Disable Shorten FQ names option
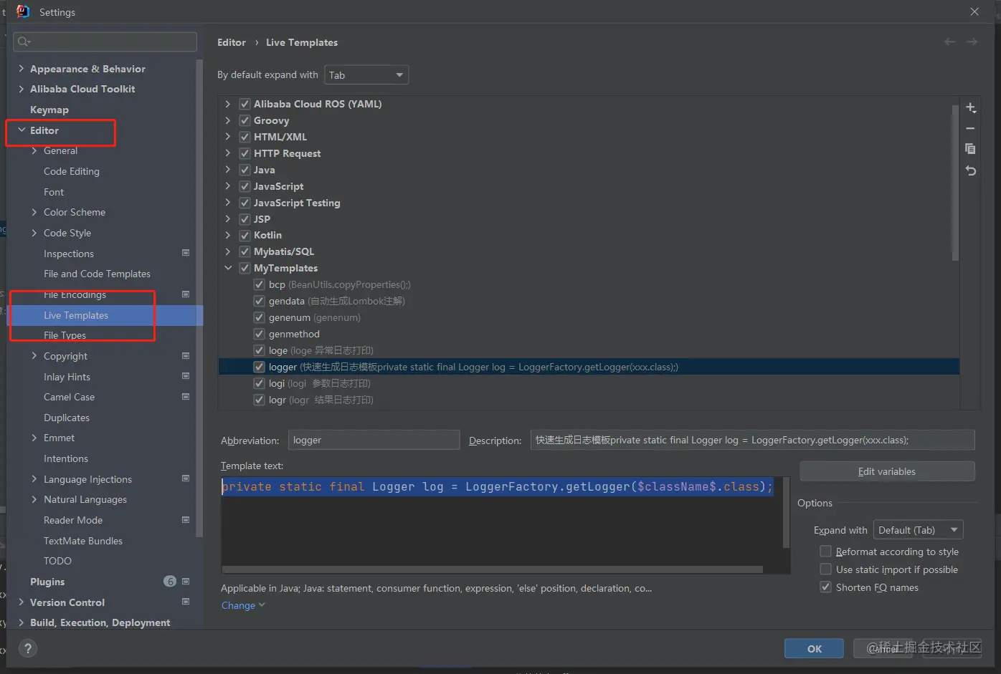The height and width of the screenshot is (674, 1001). (825, 587)
